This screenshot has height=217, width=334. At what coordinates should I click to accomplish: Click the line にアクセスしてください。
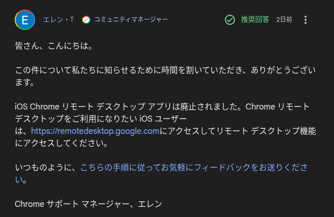(x=61, y=143)
